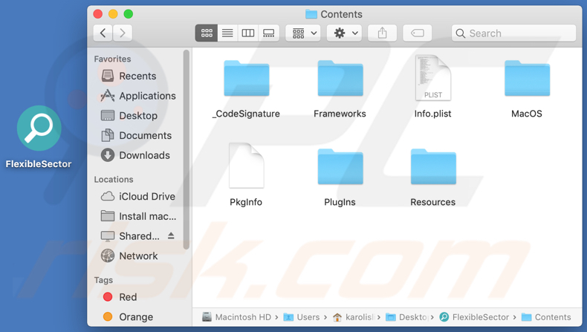Click the sidebar scrollbar
The height and width of the screenshot is (332, 587).
click(x=186, y=150)
